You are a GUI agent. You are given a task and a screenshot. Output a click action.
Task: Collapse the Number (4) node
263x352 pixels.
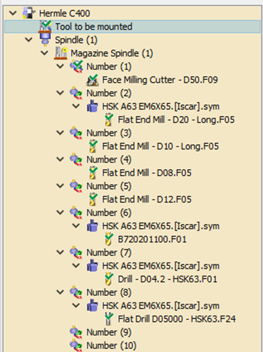click(60, 160)
